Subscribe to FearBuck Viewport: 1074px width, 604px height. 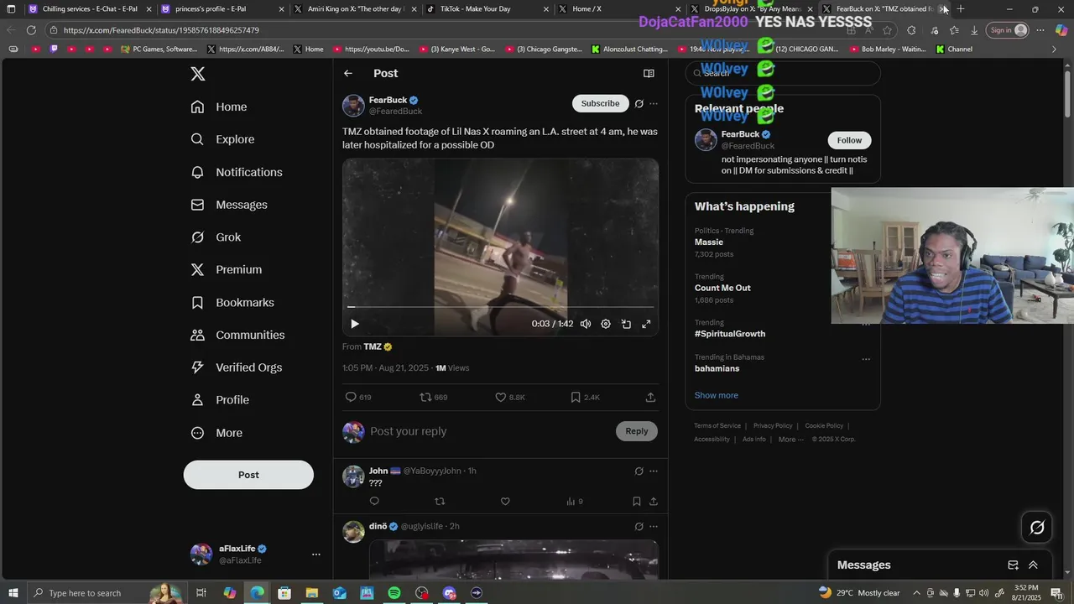coord(601,103)
